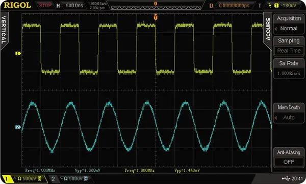Click the channel 2 ground marker
The width and height of the screenshot is (306, 184).
[x=18, y=127]
